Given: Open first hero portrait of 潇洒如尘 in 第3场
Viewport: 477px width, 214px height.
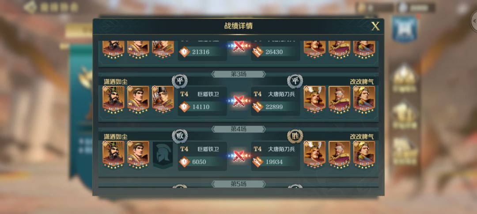Looking at the screenshot, I should coord(114,100).
